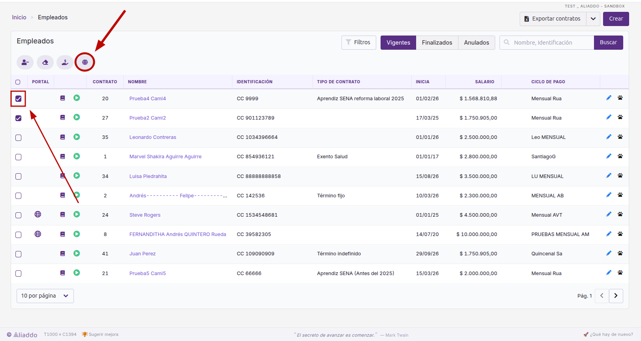Switch to the Finalizados tab
Image resolution: width=641 pixels, height=341 pixels.
tap(437, 43)
